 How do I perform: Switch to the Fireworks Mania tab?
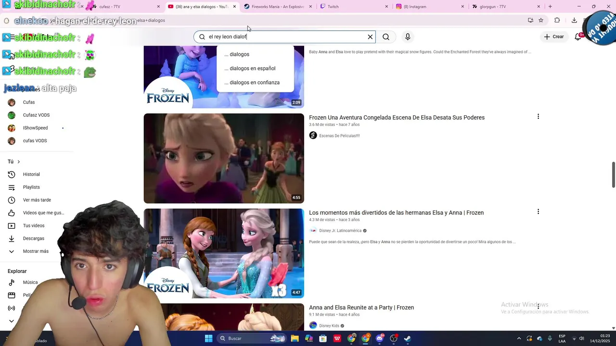click(278, 7)
